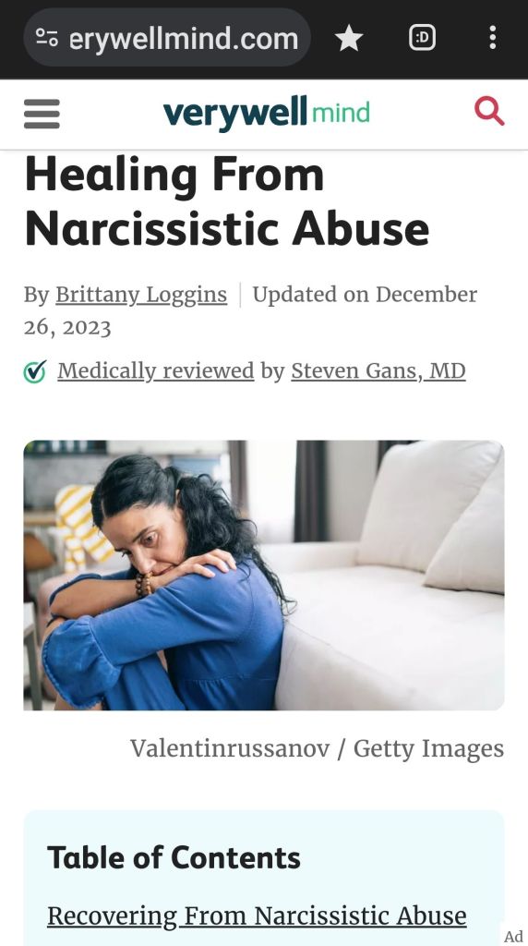Go to Verywell Mind home via logo

pyautogui.click(x=266, y=113)
